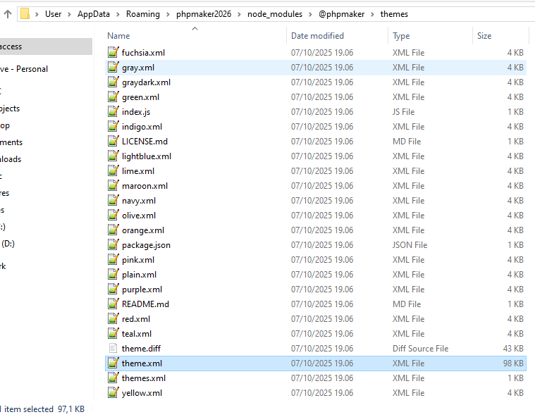Select the graydark.xml file
The width and height of the screenshot is (535, 417).
146,82
